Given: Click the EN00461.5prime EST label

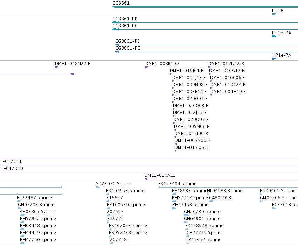Looking at the screenshot, I should [278, 191].
